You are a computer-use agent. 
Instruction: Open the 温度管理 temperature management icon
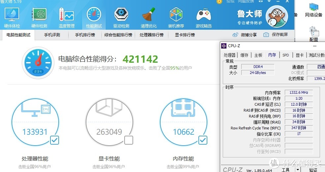67,17
